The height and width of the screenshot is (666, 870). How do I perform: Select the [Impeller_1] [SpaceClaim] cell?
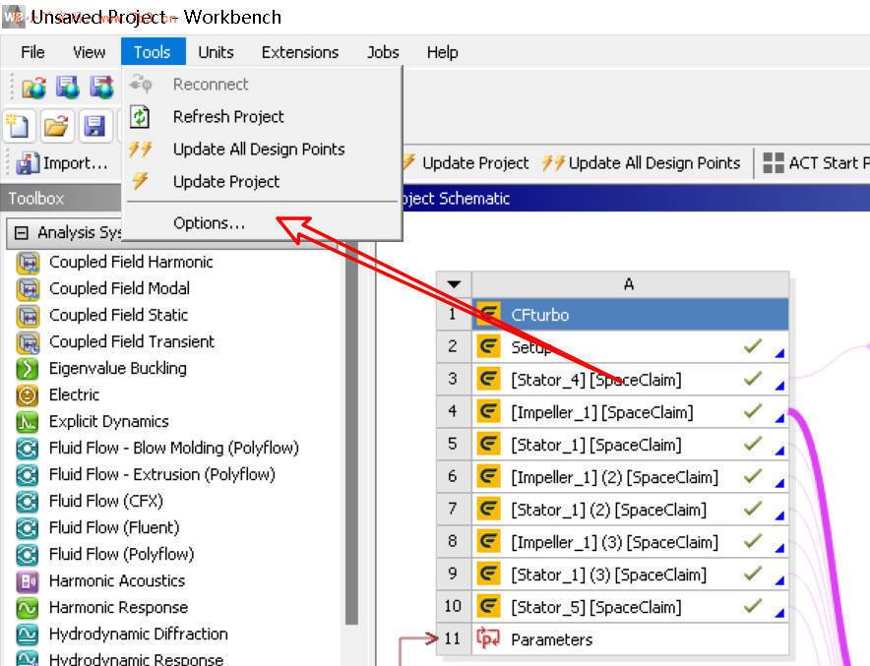point(601,412)
